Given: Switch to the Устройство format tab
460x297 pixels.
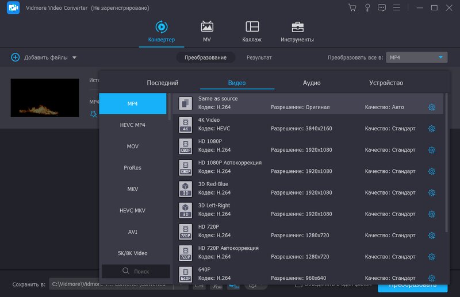Looking at the screenshot, I should [x=386, y=83].
